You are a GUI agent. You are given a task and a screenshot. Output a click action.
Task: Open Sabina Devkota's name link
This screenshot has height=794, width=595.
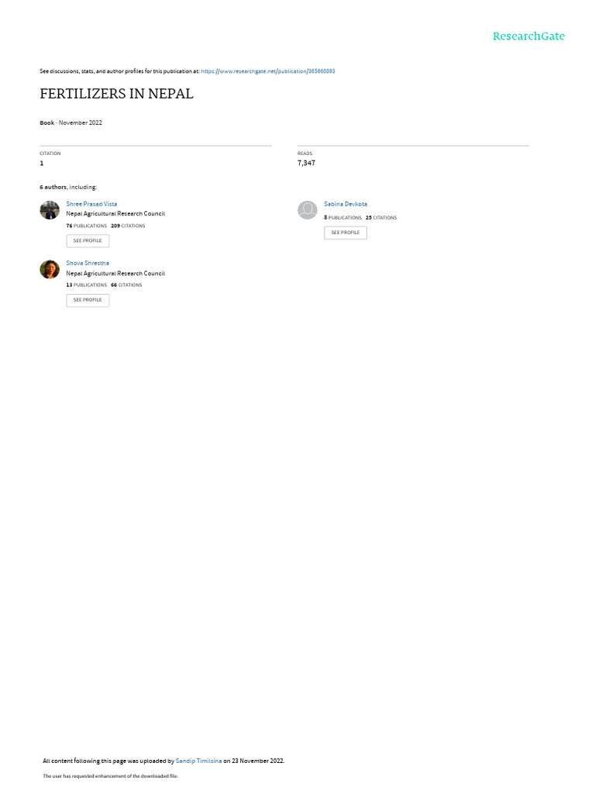(346, 204)
